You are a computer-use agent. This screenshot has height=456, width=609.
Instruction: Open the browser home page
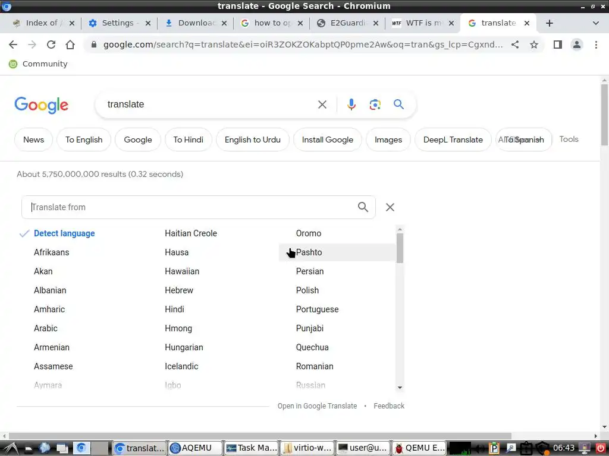coord(70,45)
